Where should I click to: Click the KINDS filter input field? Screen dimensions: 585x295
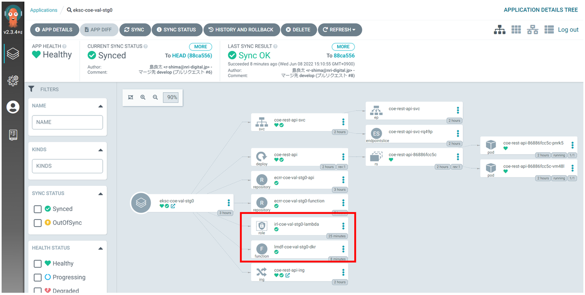click(x=67, y=166)
